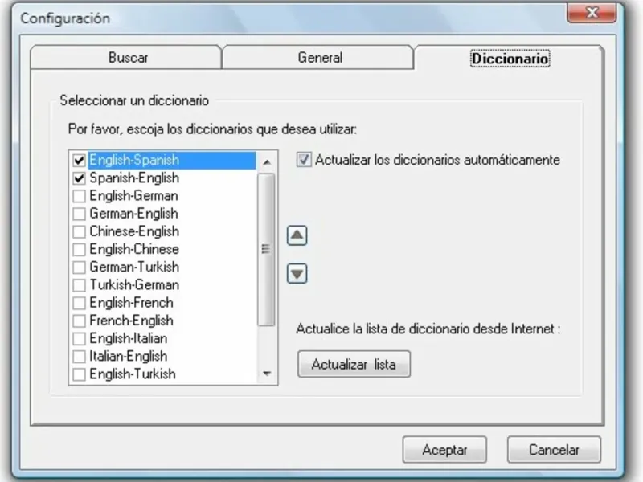The image size is (643, 482).
Task: Check the German-Turkish checkbox
Action: coord(79,268)
